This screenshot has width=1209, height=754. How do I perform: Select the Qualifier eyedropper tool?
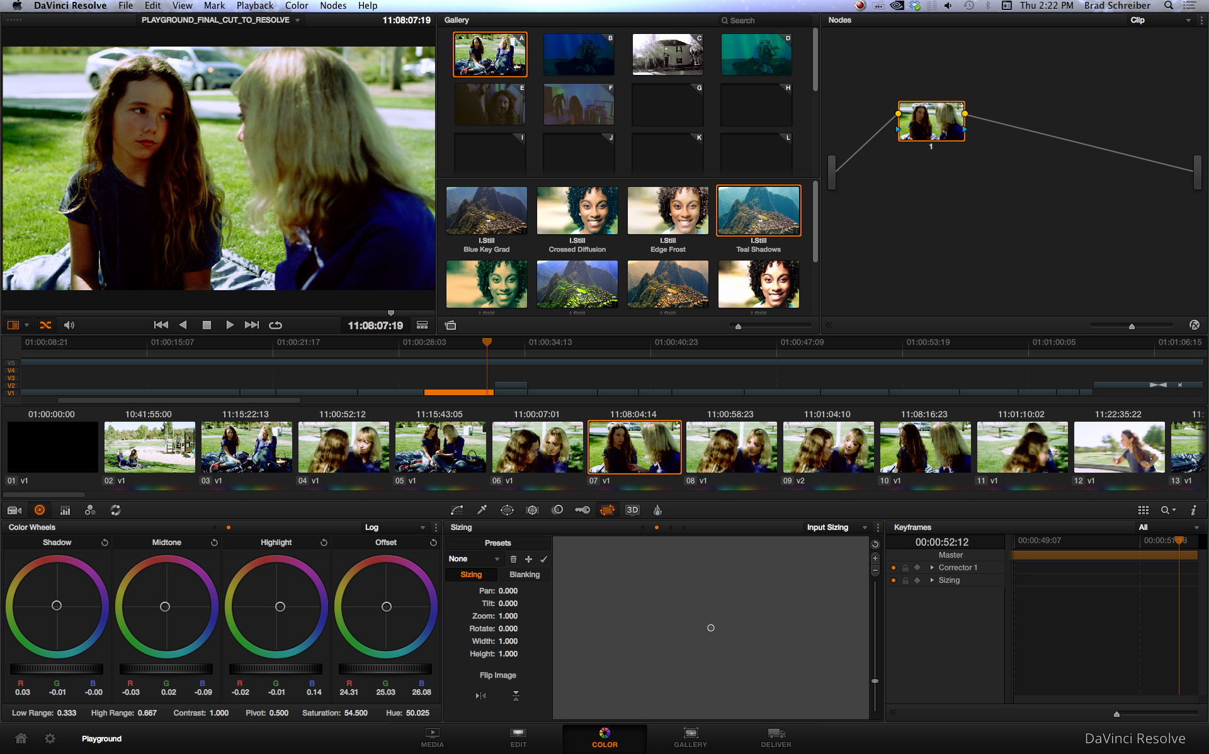[482, 510]
